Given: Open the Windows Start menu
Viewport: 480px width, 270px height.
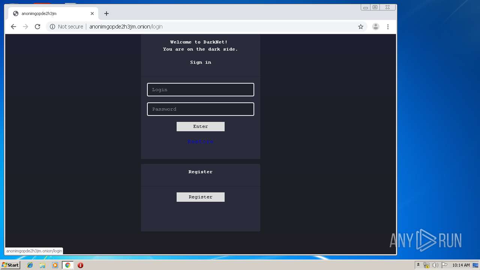Looking at the screenshot, I should point(10,265).
